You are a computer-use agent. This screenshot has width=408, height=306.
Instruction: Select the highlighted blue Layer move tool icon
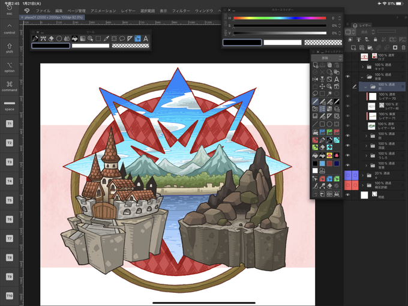click(x=137, y=39)
